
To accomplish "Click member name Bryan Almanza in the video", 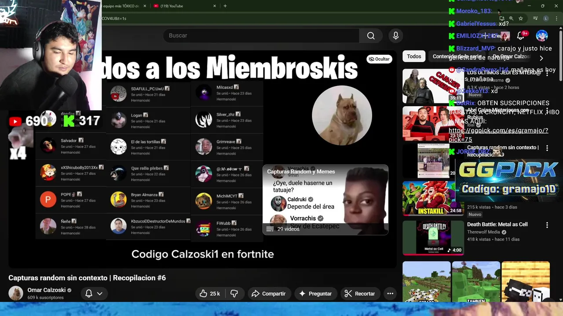I will tap(144, 194).
